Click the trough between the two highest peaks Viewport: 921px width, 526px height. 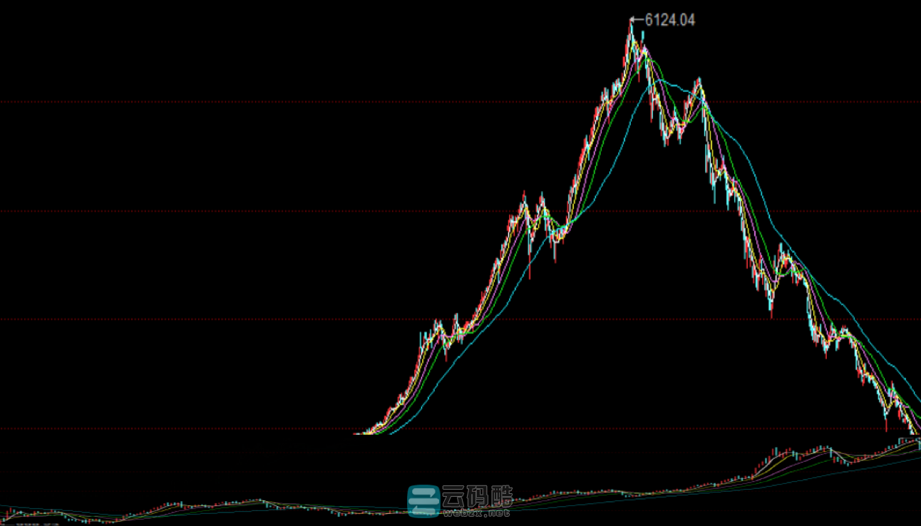tap(668, 135)
